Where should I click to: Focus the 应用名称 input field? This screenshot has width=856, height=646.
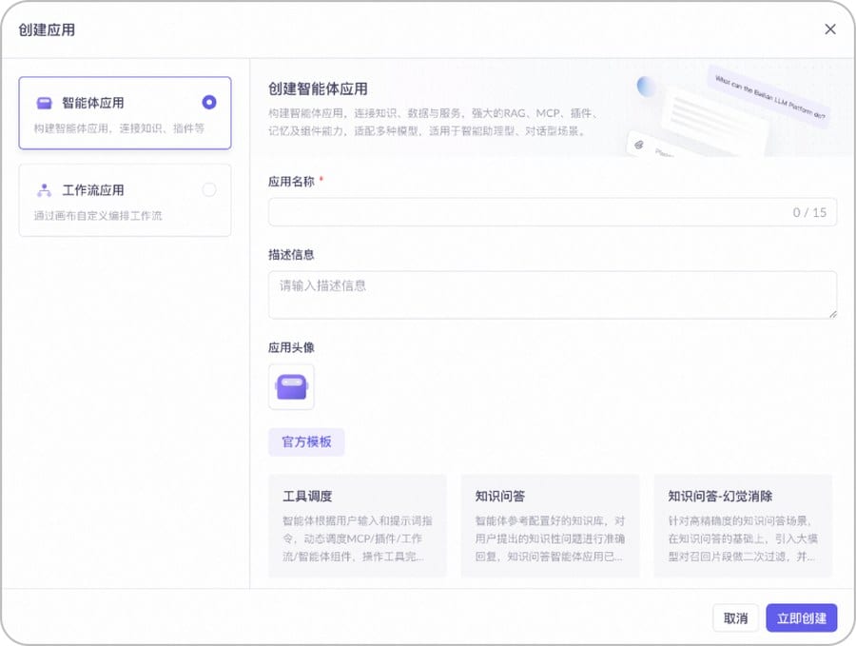click(552, 212)
